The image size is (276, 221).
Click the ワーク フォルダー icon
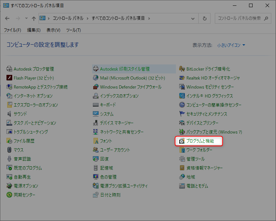pos(182,150)
